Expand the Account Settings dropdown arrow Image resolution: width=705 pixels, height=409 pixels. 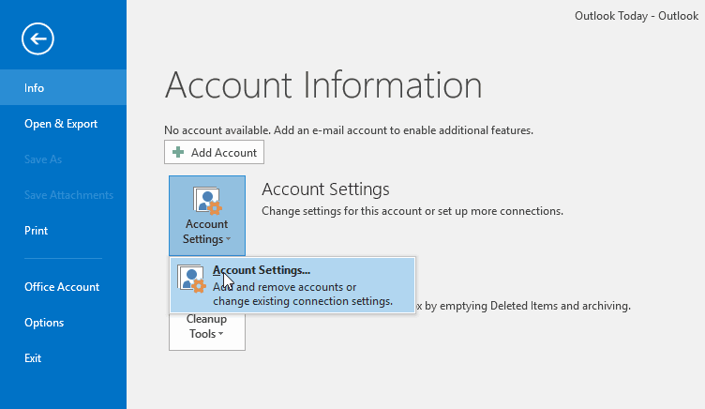point(227,240)
